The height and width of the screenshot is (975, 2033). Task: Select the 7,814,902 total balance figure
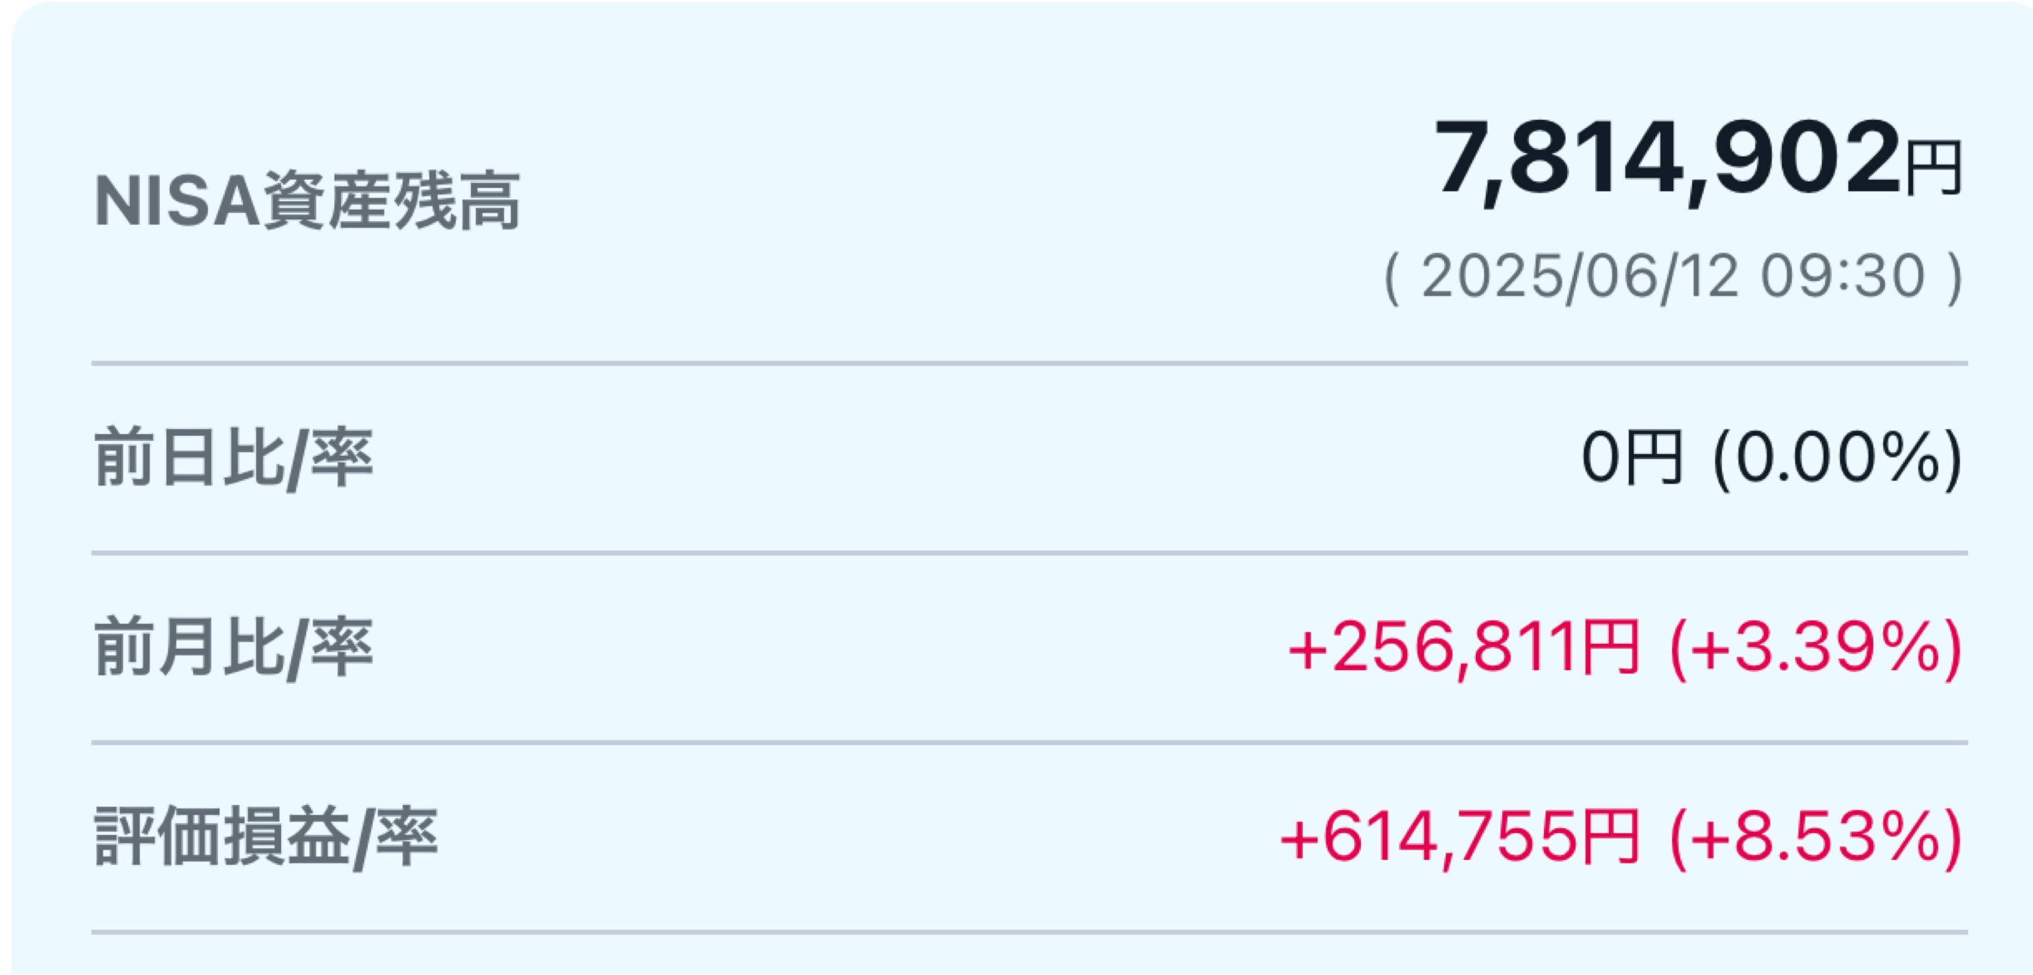(1667, 160)
